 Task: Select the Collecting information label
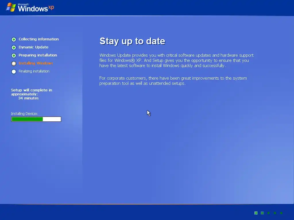[39, 39]
